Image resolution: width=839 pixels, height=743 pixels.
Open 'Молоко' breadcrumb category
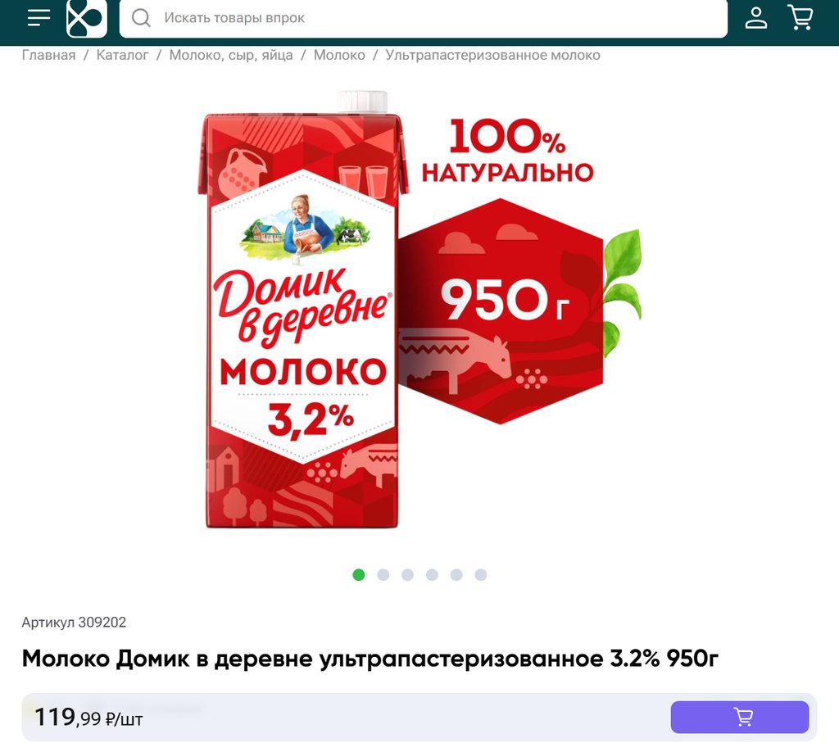tap(339, 55)
